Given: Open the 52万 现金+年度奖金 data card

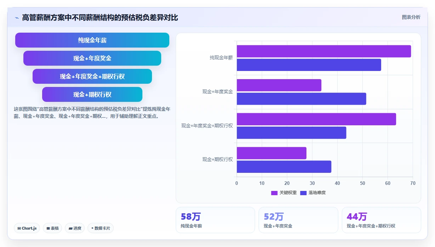Looking at the screenshot, I should pyautogui.click(x=298, y=220).
